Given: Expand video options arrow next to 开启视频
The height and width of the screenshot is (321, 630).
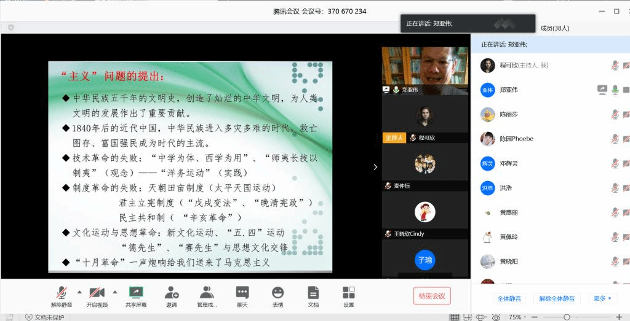Looking at the screenshot, I should (x=115, y=292).
